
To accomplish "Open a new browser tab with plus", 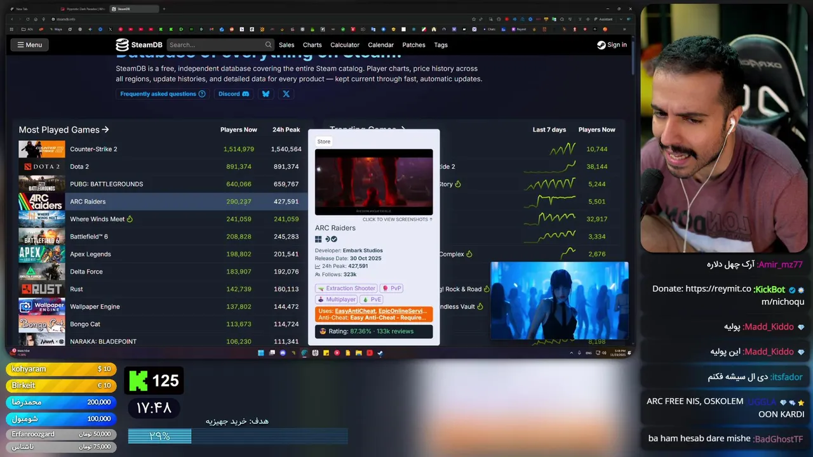I will coord(164,9).
